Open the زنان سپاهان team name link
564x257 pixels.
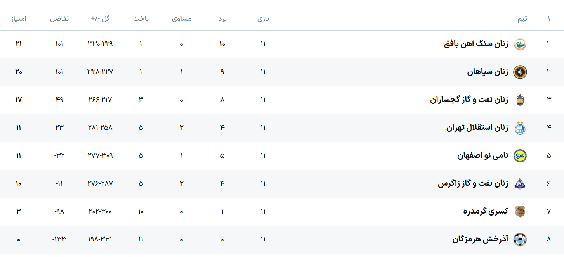(x=488, y=72)
